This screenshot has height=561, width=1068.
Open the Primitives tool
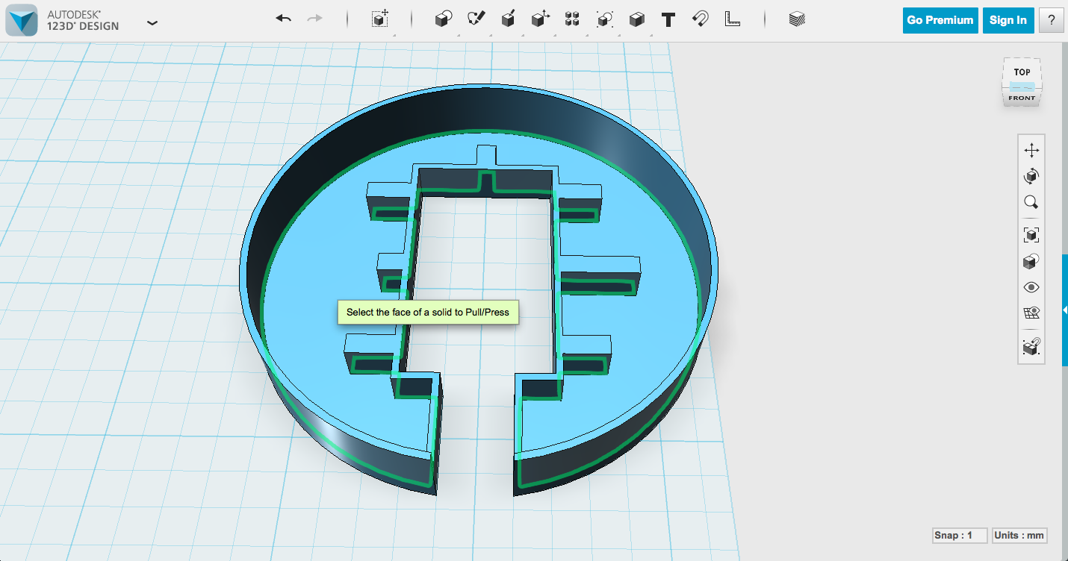point(443,19)
